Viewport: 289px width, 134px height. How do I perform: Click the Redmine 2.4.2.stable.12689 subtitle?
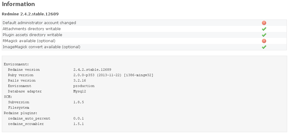tap(30, 14)
